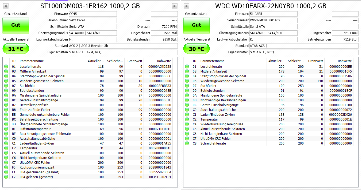
Task: Click status circle for Lesefehlerrate in WDC list
Action: pos(187,67)
